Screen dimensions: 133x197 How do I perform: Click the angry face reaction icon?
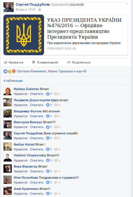[14, 71]
